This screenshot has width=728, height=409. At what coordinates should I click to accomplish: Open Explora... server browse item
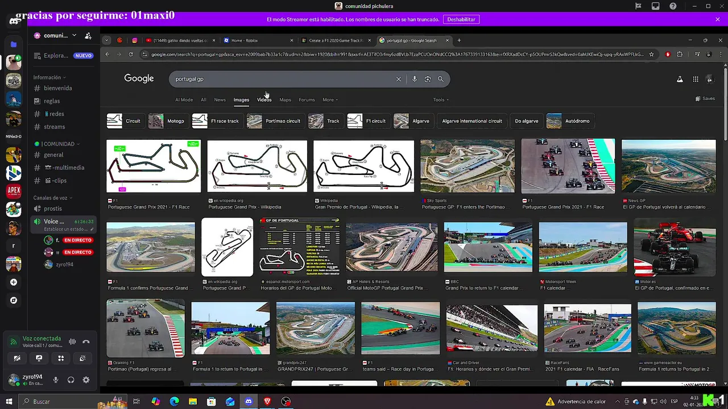click(x=64, y=56)
